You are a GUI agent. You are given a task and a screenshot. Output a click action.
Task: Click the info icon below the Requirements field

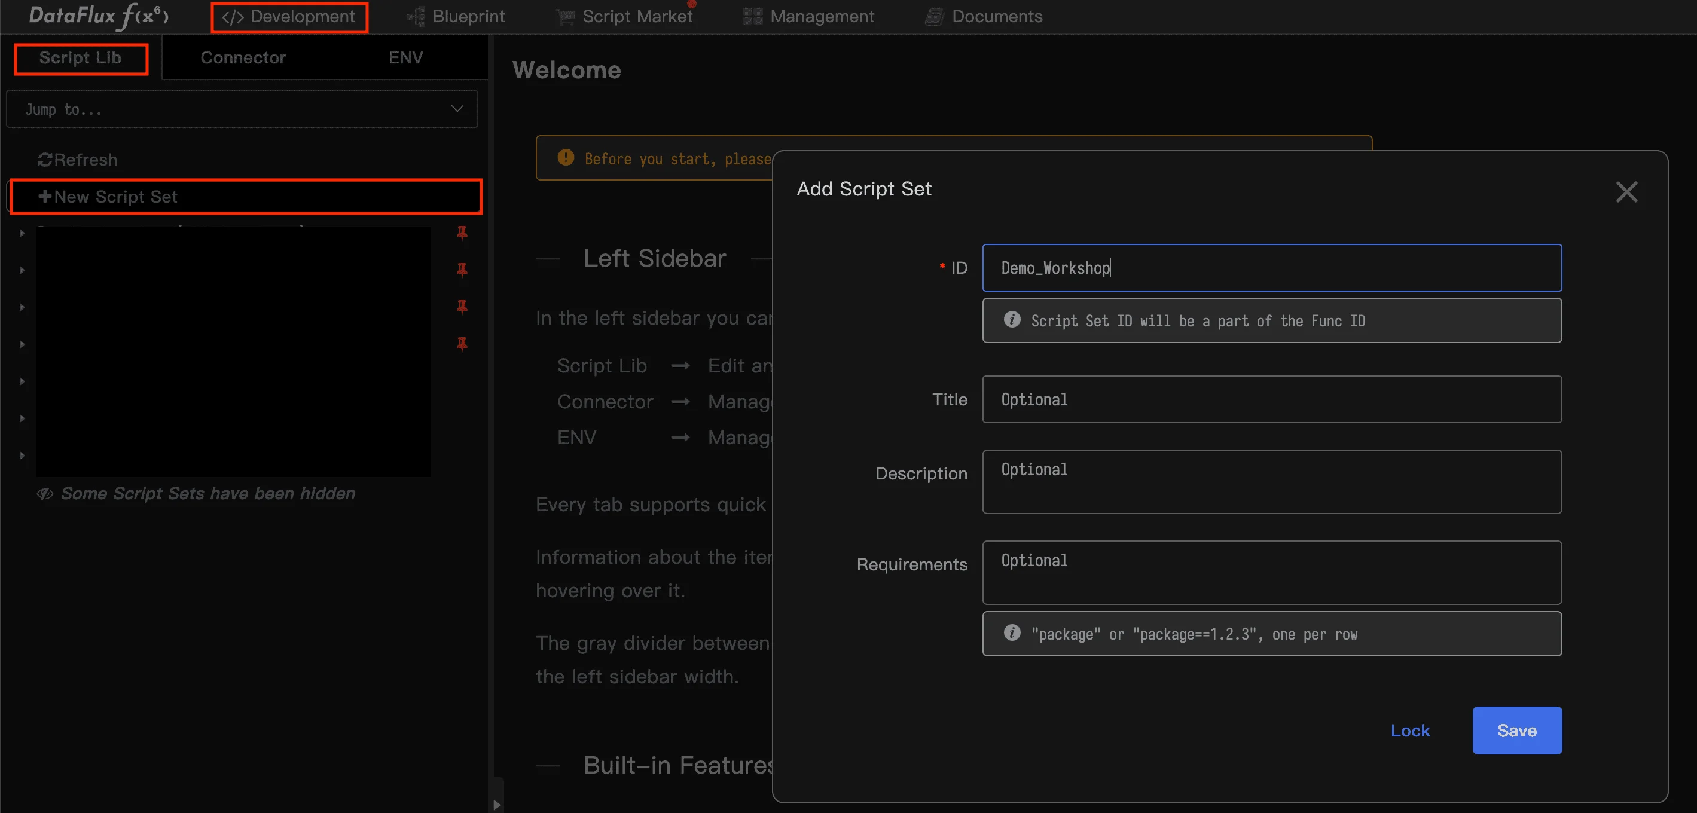(x=1012, y=633)
